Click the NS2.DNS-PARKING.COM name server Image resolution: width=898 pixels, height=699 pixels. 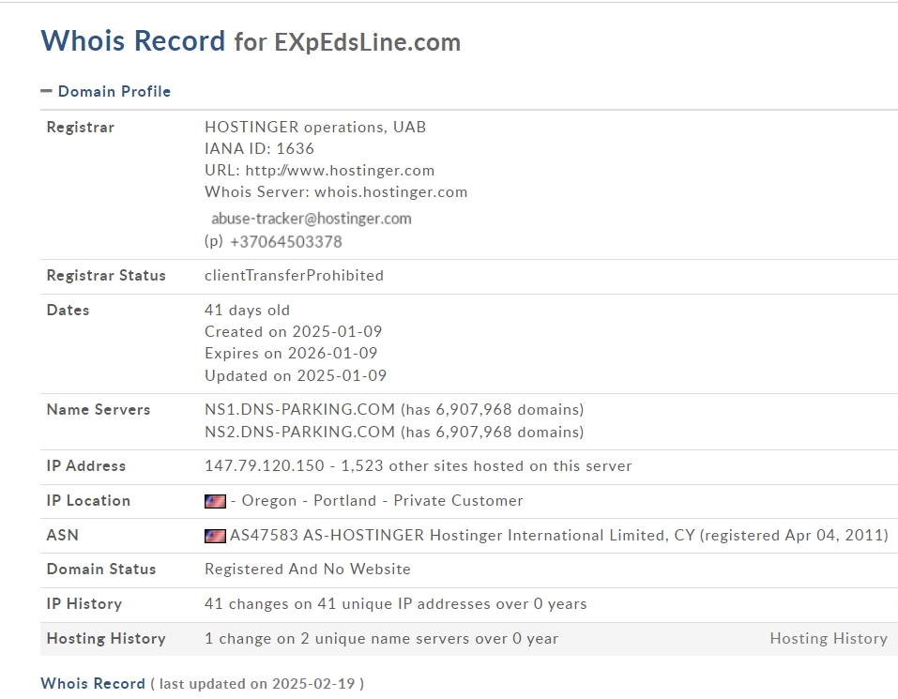(x=299, y=432)
